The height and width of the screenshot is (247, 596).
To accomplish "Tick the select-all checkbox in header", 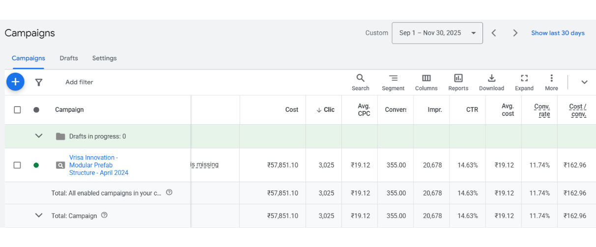I will (x=17, y=110).
